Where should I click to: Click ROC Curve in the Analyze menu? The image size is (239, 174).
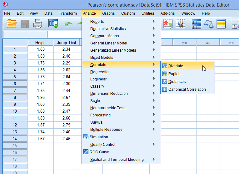(x=101, y=152)
